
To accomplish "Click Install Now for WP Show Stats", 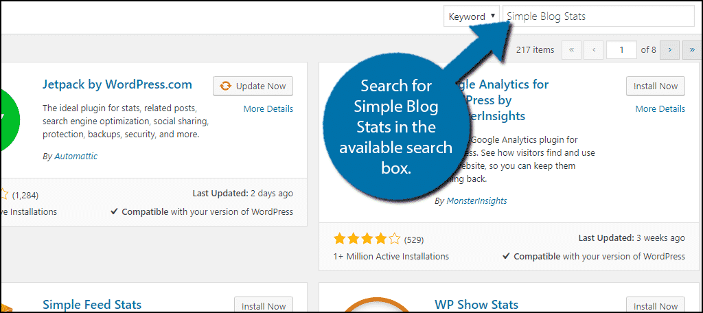I will pos(656,305).
